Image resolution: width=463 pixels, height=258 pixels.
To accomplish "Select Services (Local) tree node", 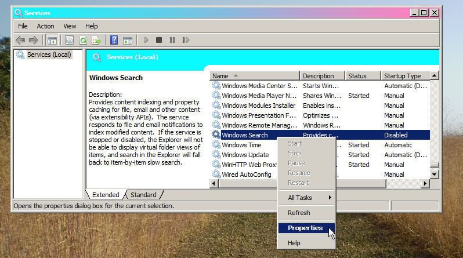I will coord(49,54).
